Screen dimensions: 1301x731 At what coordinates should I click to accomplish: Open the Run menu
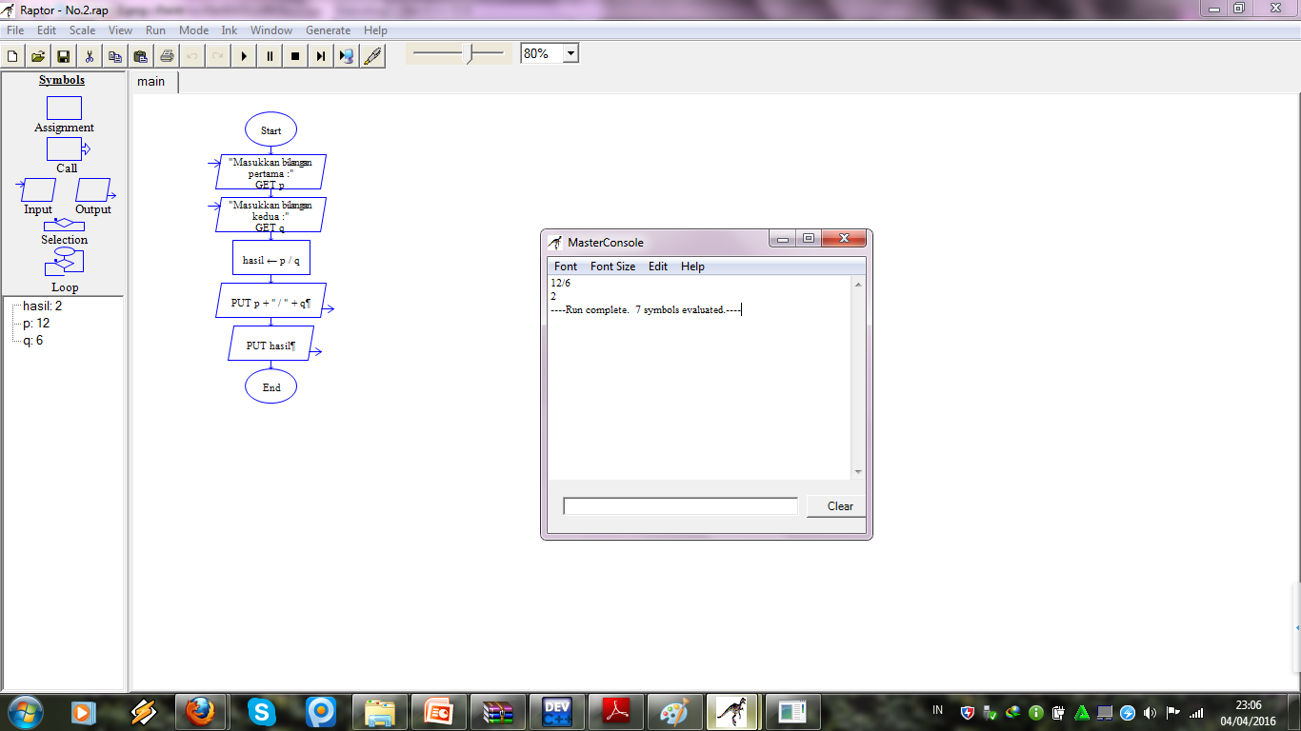tap(155, 30)
